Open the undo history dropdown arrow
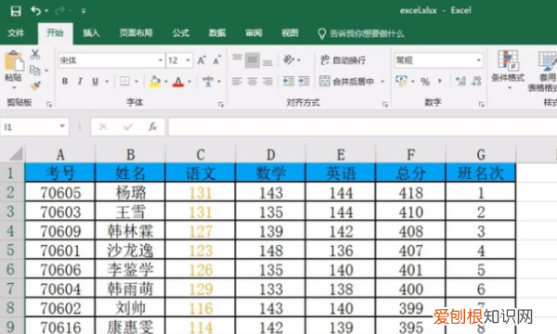 [x=47, y=11]
